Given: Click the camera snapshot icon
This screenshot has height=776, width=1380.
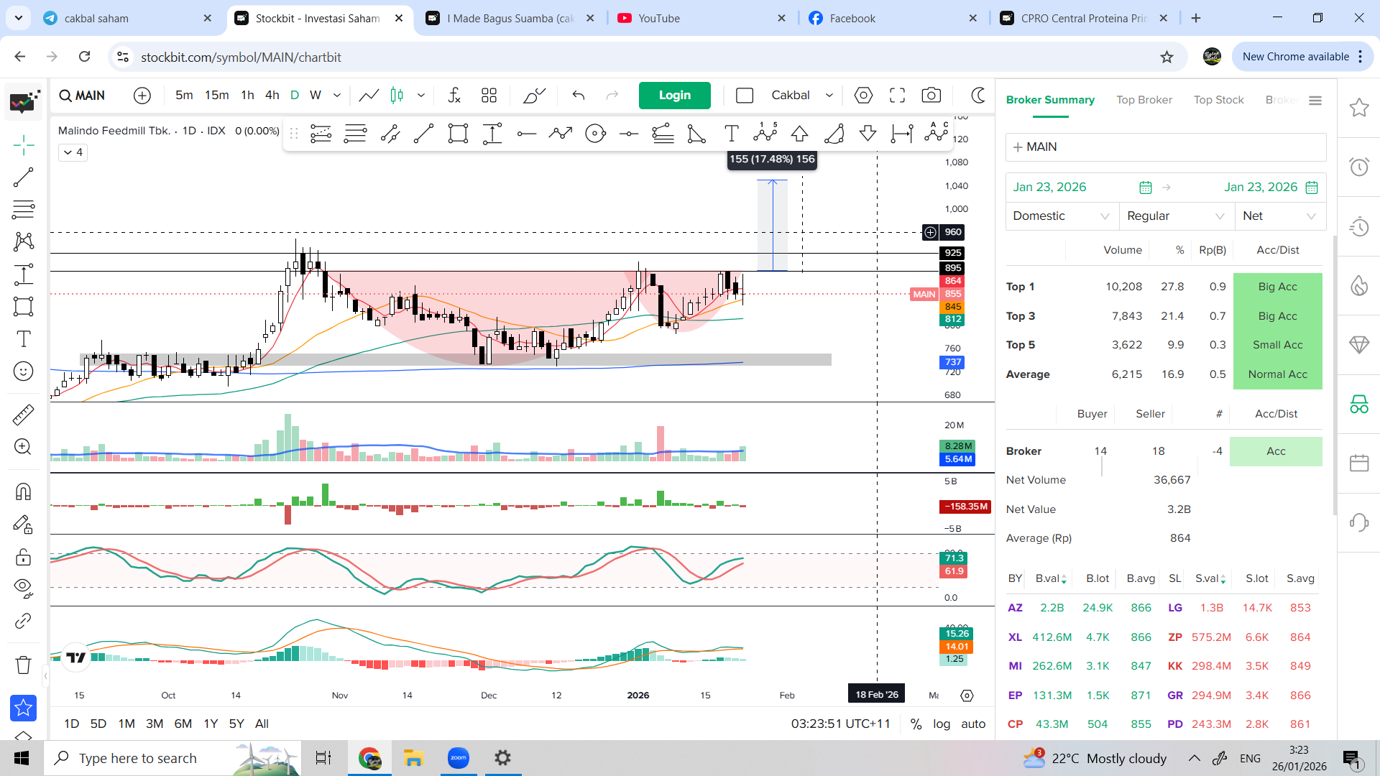Looking at the screenshot, I should click(931, 95).
